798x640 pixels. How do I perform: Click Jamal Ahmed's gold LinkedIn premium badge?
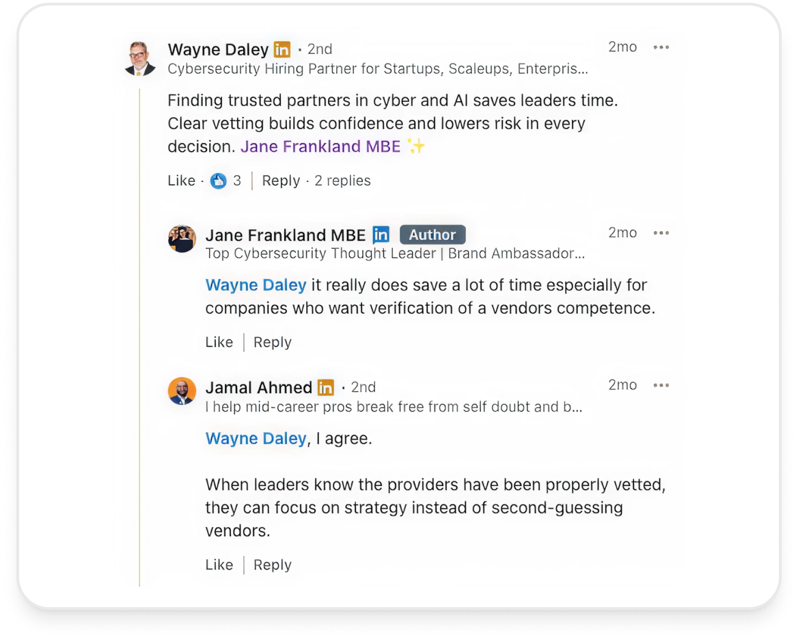(x=326, y=388)
